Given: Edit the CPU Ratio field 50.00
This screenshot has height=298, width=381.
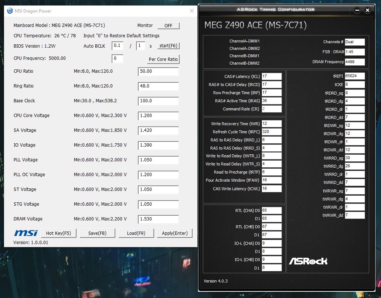Looking at the screenshot, I should pos(159,71).
